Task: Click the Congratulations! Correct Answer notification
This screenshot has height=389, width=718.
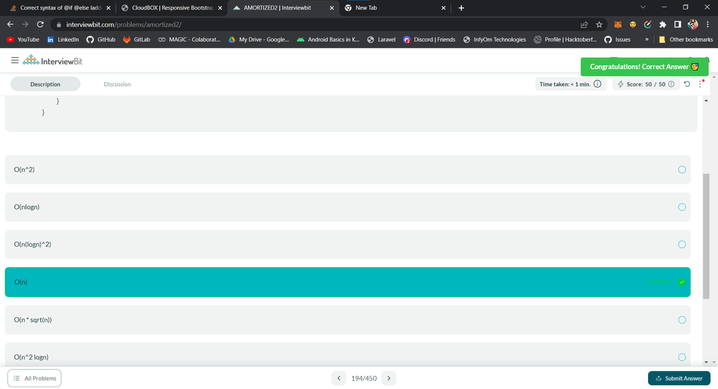Action: tap(644, 66)
